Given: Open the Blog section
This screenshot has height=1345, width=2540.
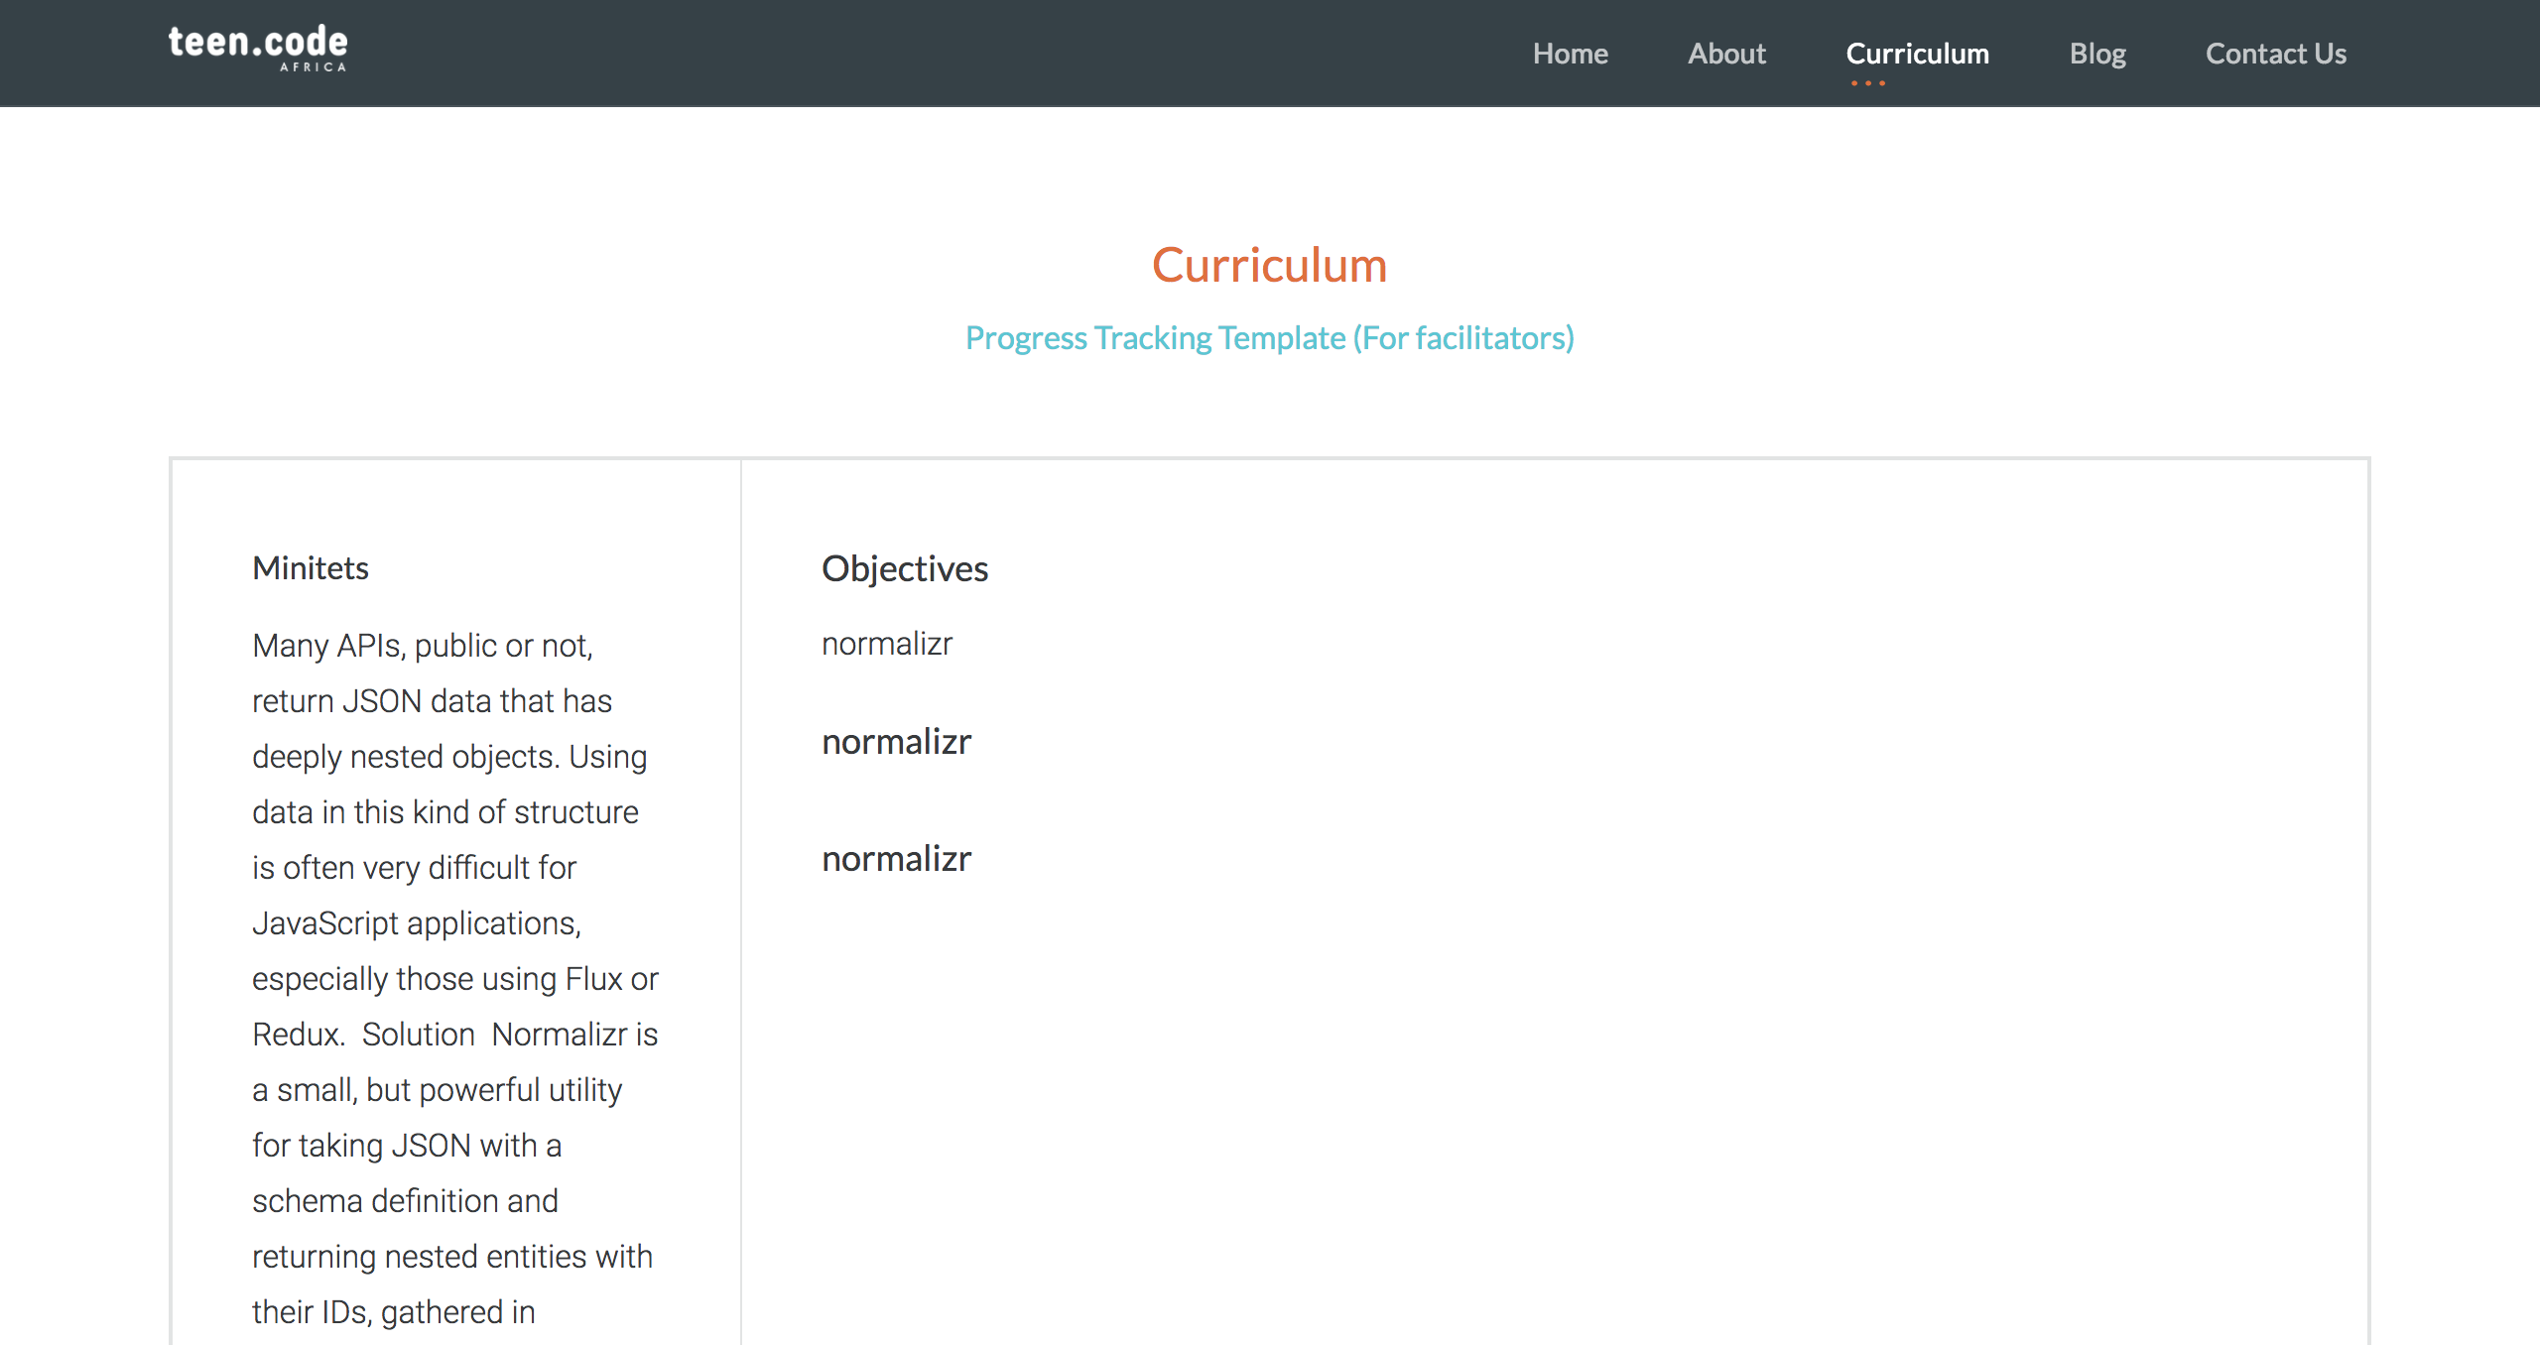Looking at the screenshot, I should click(2097, 54).
